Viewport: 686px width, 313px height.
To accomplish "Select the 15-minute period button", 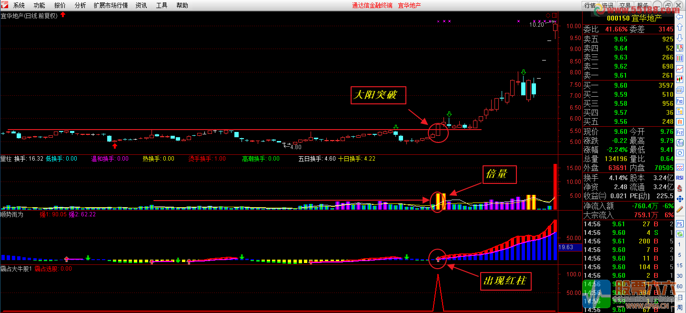I will pos(679,265).
